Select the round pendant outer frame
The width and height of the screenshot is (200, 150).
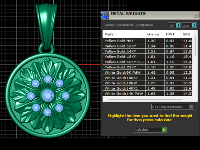(x=8, y=96)
